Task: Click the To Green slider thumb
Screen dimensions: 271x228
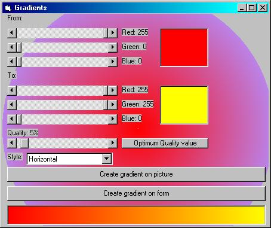Action: pos(106,105)
